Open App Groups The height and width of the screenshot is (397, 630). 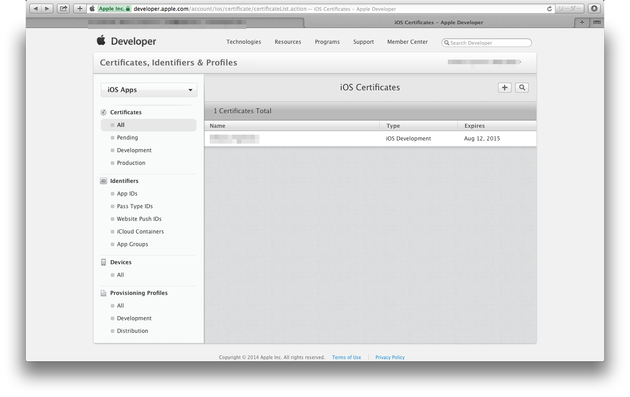[x=132, y=244]
